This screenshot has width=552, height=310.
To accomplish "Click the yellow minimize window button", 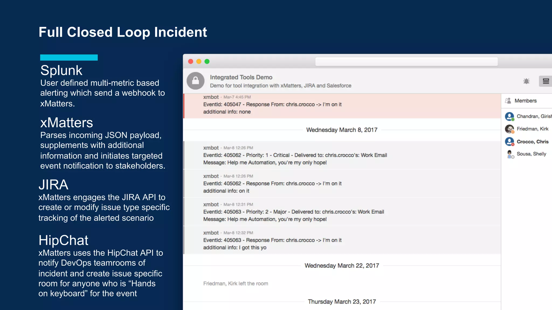I will pos(199,61).
